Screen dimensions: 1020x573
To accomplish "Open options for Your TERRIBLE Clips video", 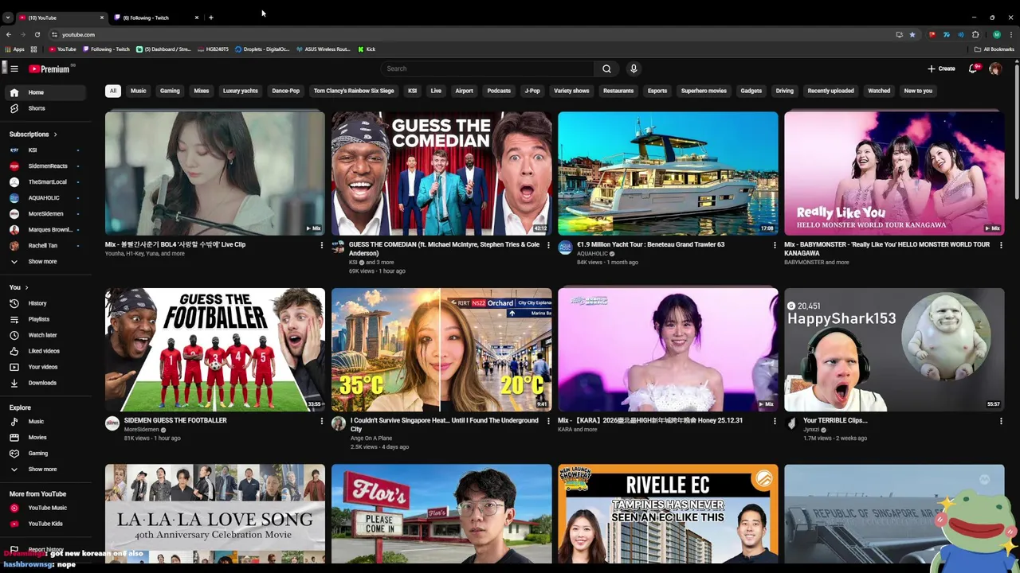I will [1001, 421].
